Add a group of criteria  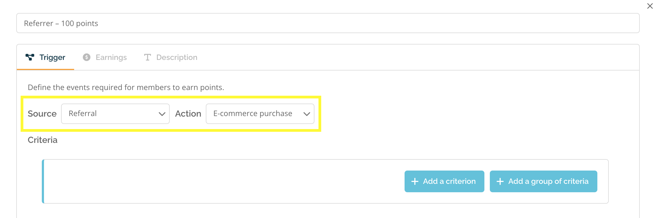(544, 181)
